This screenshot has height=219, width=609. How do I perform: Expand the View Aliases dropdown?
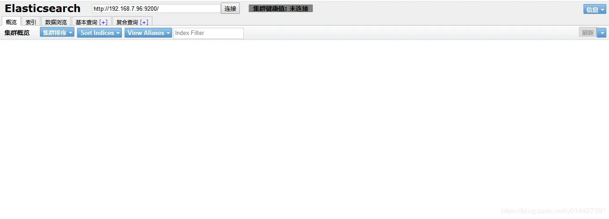click(x=148, y=33)
